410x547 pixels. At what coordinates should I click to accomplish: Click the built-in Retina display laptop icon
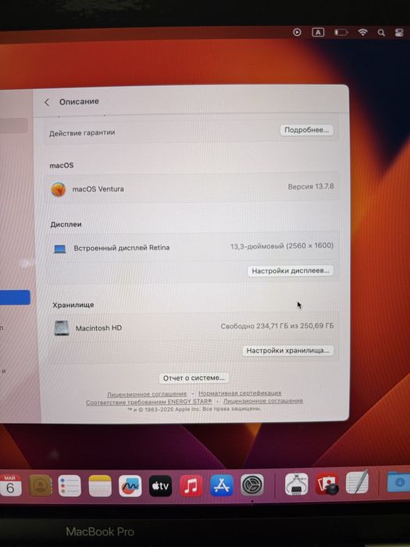(x=59, y=248)
